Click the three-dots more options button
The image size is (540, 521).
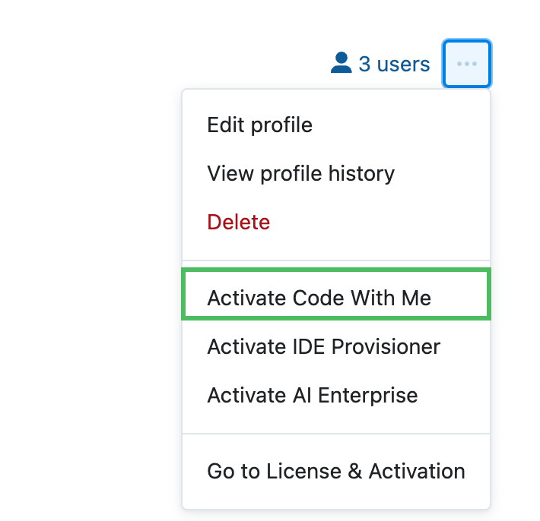467,64
